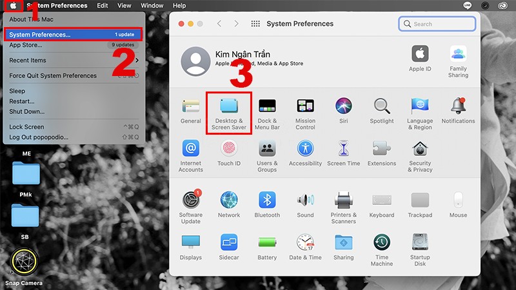Open Time Machine preferences
516x290 pixels.
tap(382, 249)
